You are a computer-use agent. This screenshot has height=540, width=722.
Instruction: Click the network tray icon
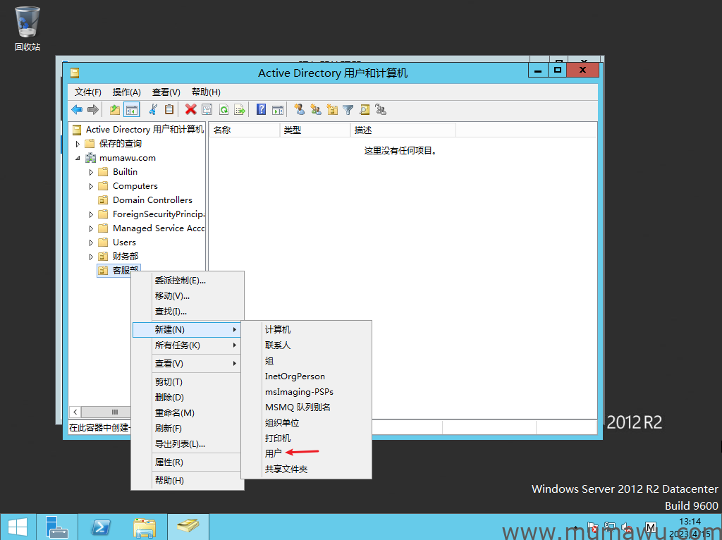coord(610,527)
